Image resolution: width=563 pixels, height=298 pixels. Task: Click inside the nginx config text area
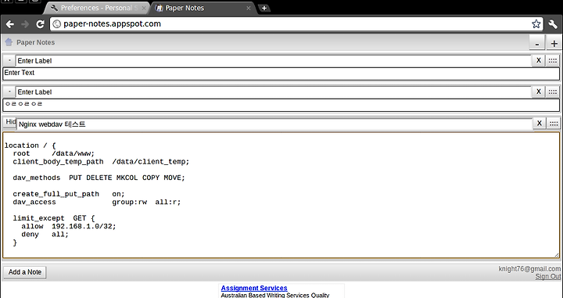(x=281, y=195)
